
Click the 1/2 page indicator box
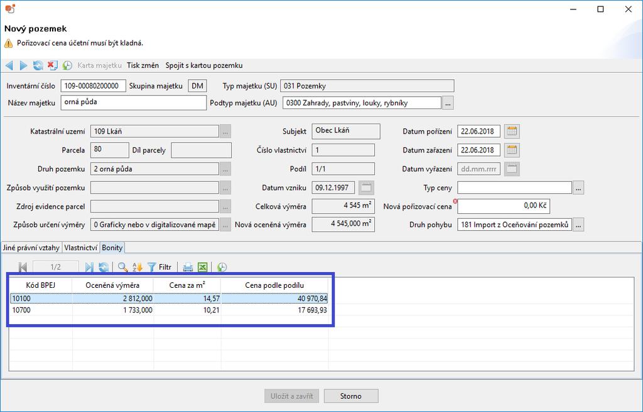[x=55, y=267]
